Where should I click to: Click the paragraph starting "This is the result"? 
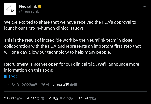point(72,46)
